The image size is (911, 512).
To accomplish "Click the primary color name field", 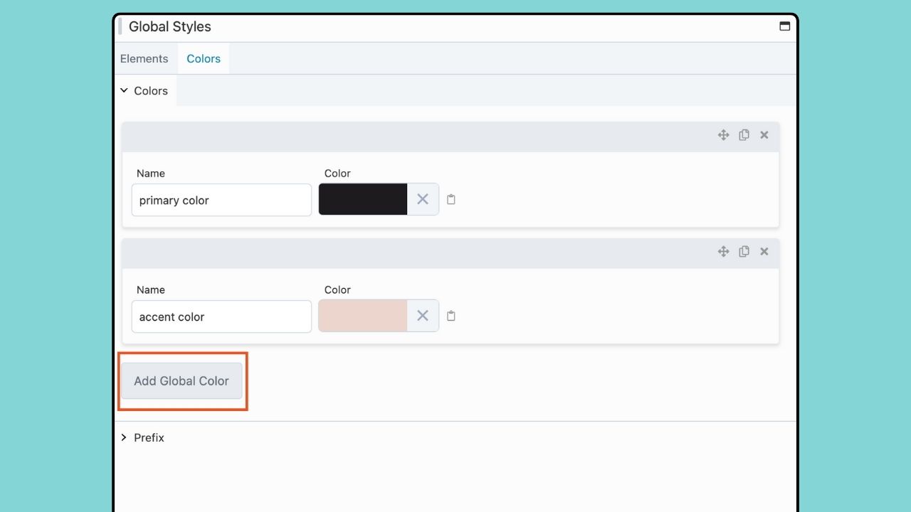I will pos(221,201).
